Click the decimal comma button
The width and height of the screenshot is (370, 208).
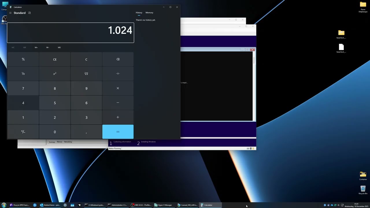pyautogui.click(x=86, y=132)
